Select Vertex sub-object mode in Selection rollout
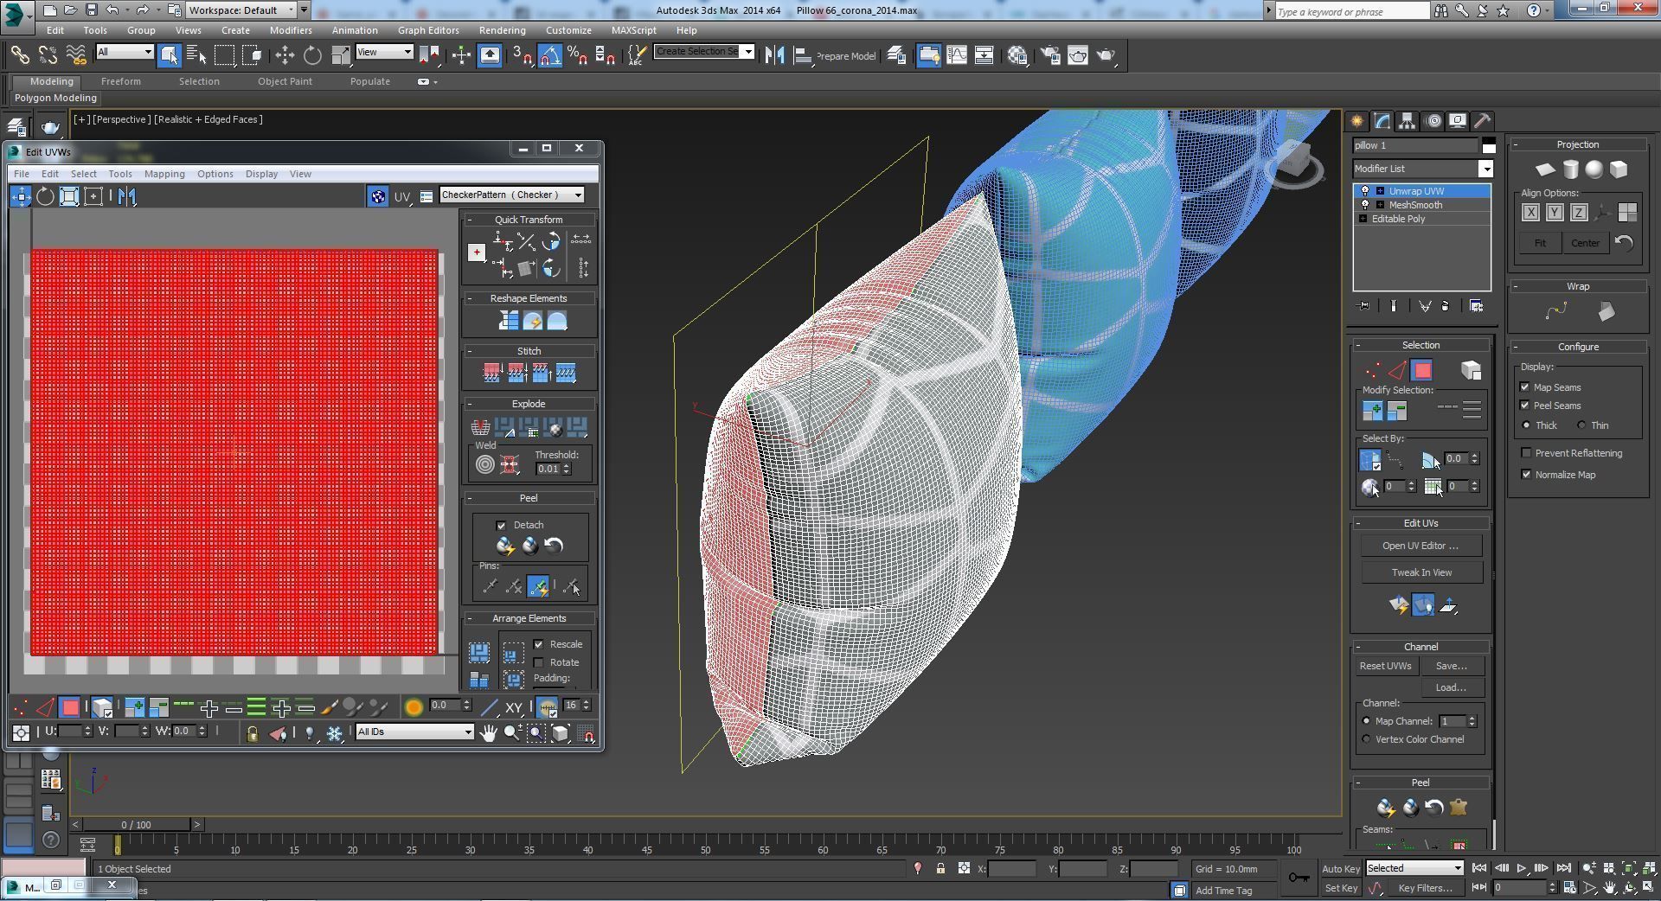Screen dimensions: 1661x901 pyautogui.click(x=1372, y=371)
